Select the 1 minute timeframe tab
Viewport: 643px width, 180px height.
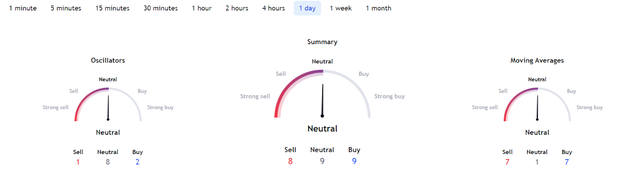[23, 8]
